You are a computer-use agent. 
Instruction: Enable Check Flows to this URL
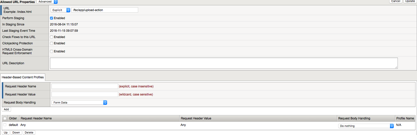click(52, 37)
